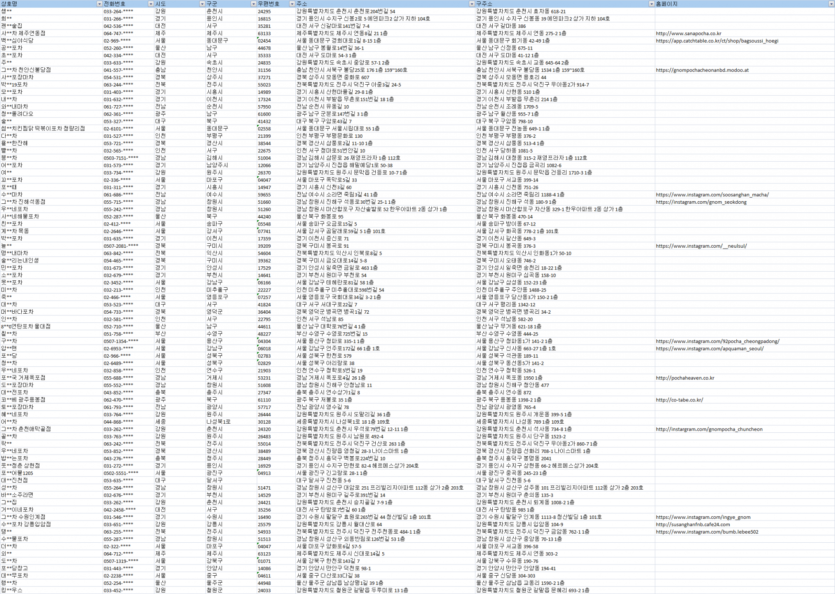Open the soosanghan_macha Instagram link
The image size is (835, 594).
pos(712,195)
